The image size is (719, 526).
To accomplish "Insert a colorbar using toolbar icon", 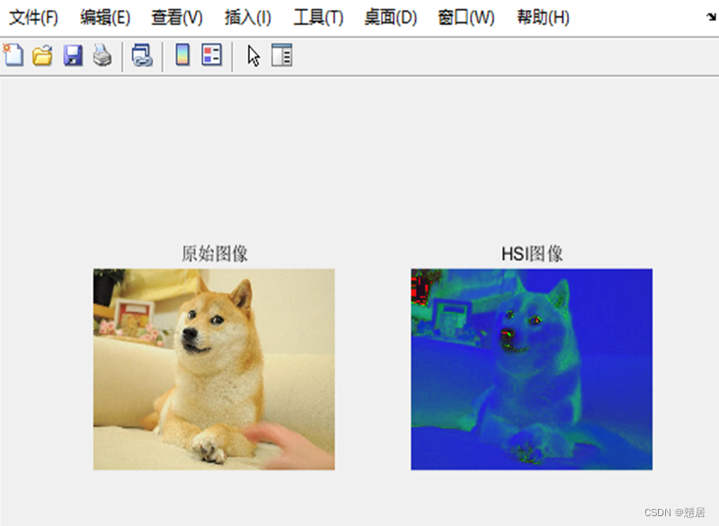I will [182, 55].
